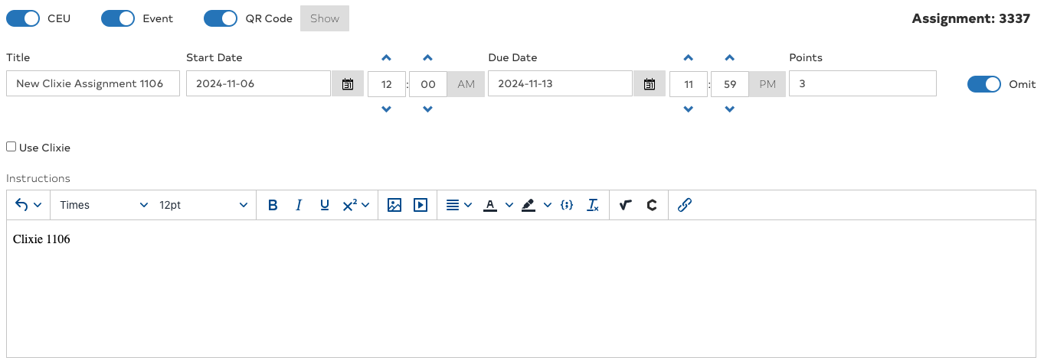Insert a code sample with braces icon
1044x364 pixels.
567,205
